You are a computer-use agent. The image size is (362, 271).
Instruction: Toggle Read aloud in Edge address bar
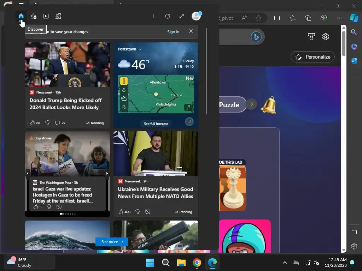coord(244,18)
